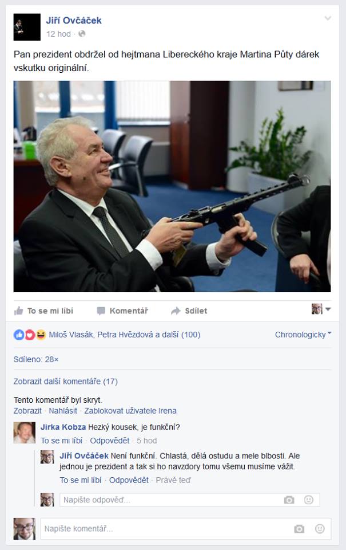Show the hidden comment via Zobrazit

point(27,411)
